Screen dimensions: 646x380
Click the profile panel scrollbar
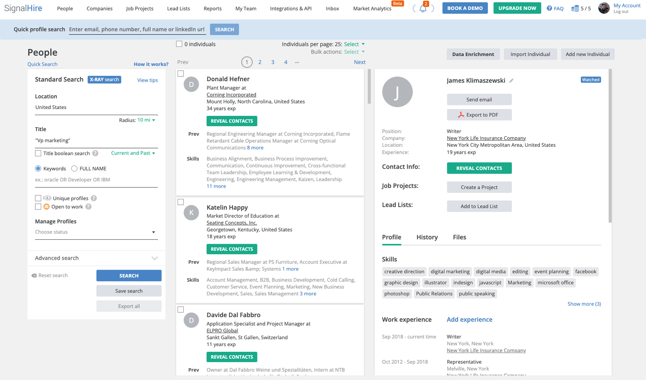tap(610, 146)
